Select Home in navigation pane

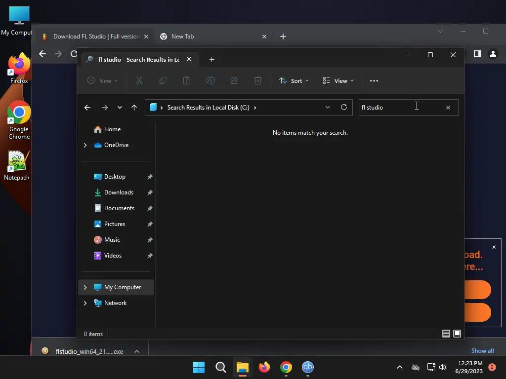click(112, 129)
